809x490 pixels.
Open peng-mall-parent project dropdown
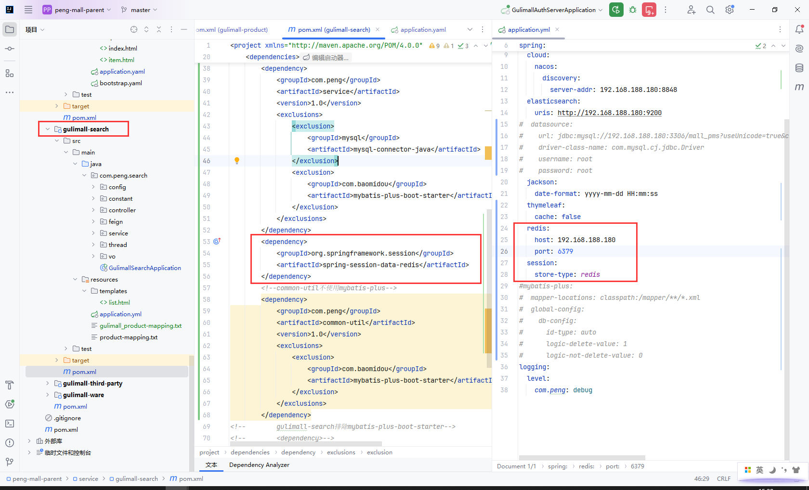(x=77, y=10)
